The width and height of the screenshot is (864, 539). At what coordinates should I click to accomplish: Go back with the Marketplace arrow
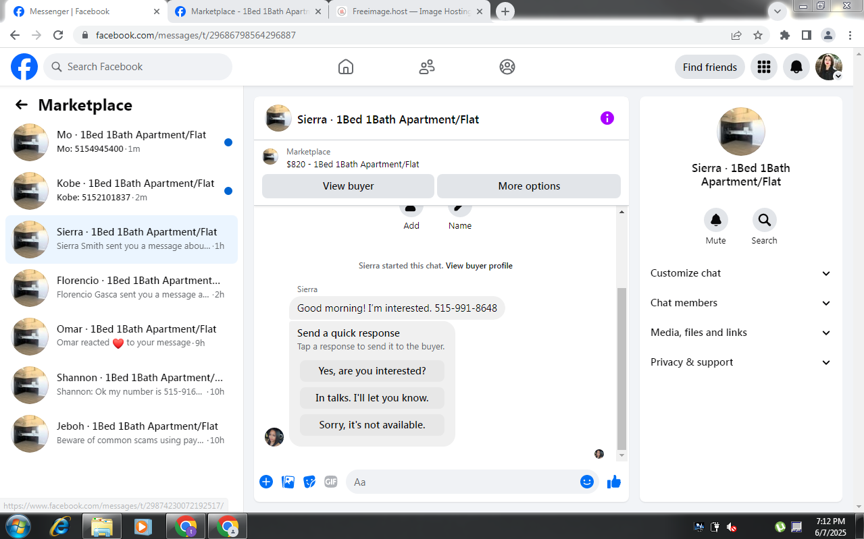tap(22, 105)
